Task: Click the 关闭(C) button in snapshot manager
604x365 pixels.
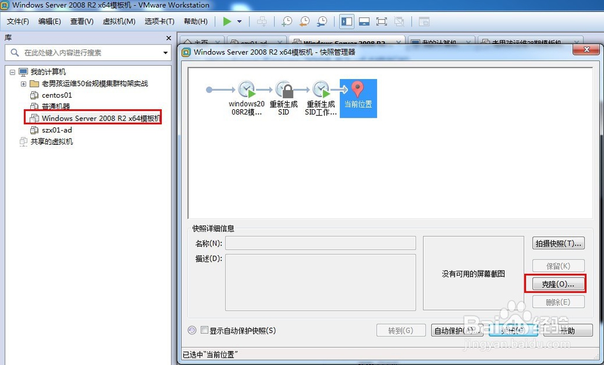Action: pos(513,331)
